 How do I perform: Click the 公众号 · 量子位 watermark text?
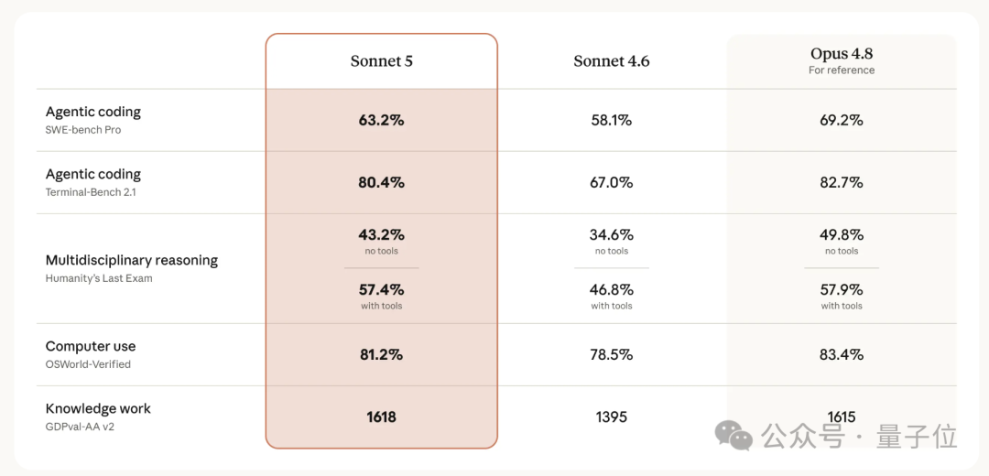[859, 437]
